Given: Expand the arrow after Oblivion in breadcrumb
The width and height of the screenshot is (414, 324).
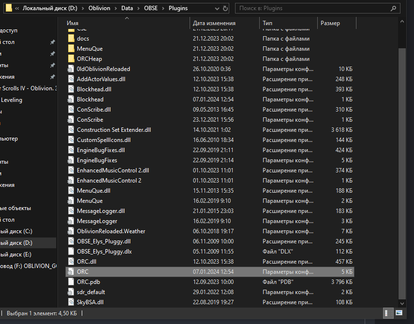Looking at the screenshot, I should click(115, 8).
